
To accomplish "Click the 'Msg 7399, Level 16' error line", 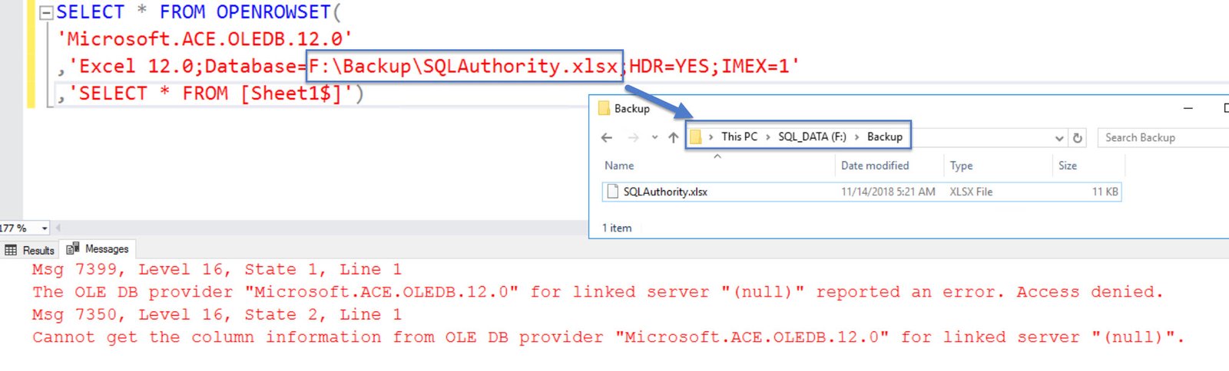I will pyautogui.click(x=217, y=270).
